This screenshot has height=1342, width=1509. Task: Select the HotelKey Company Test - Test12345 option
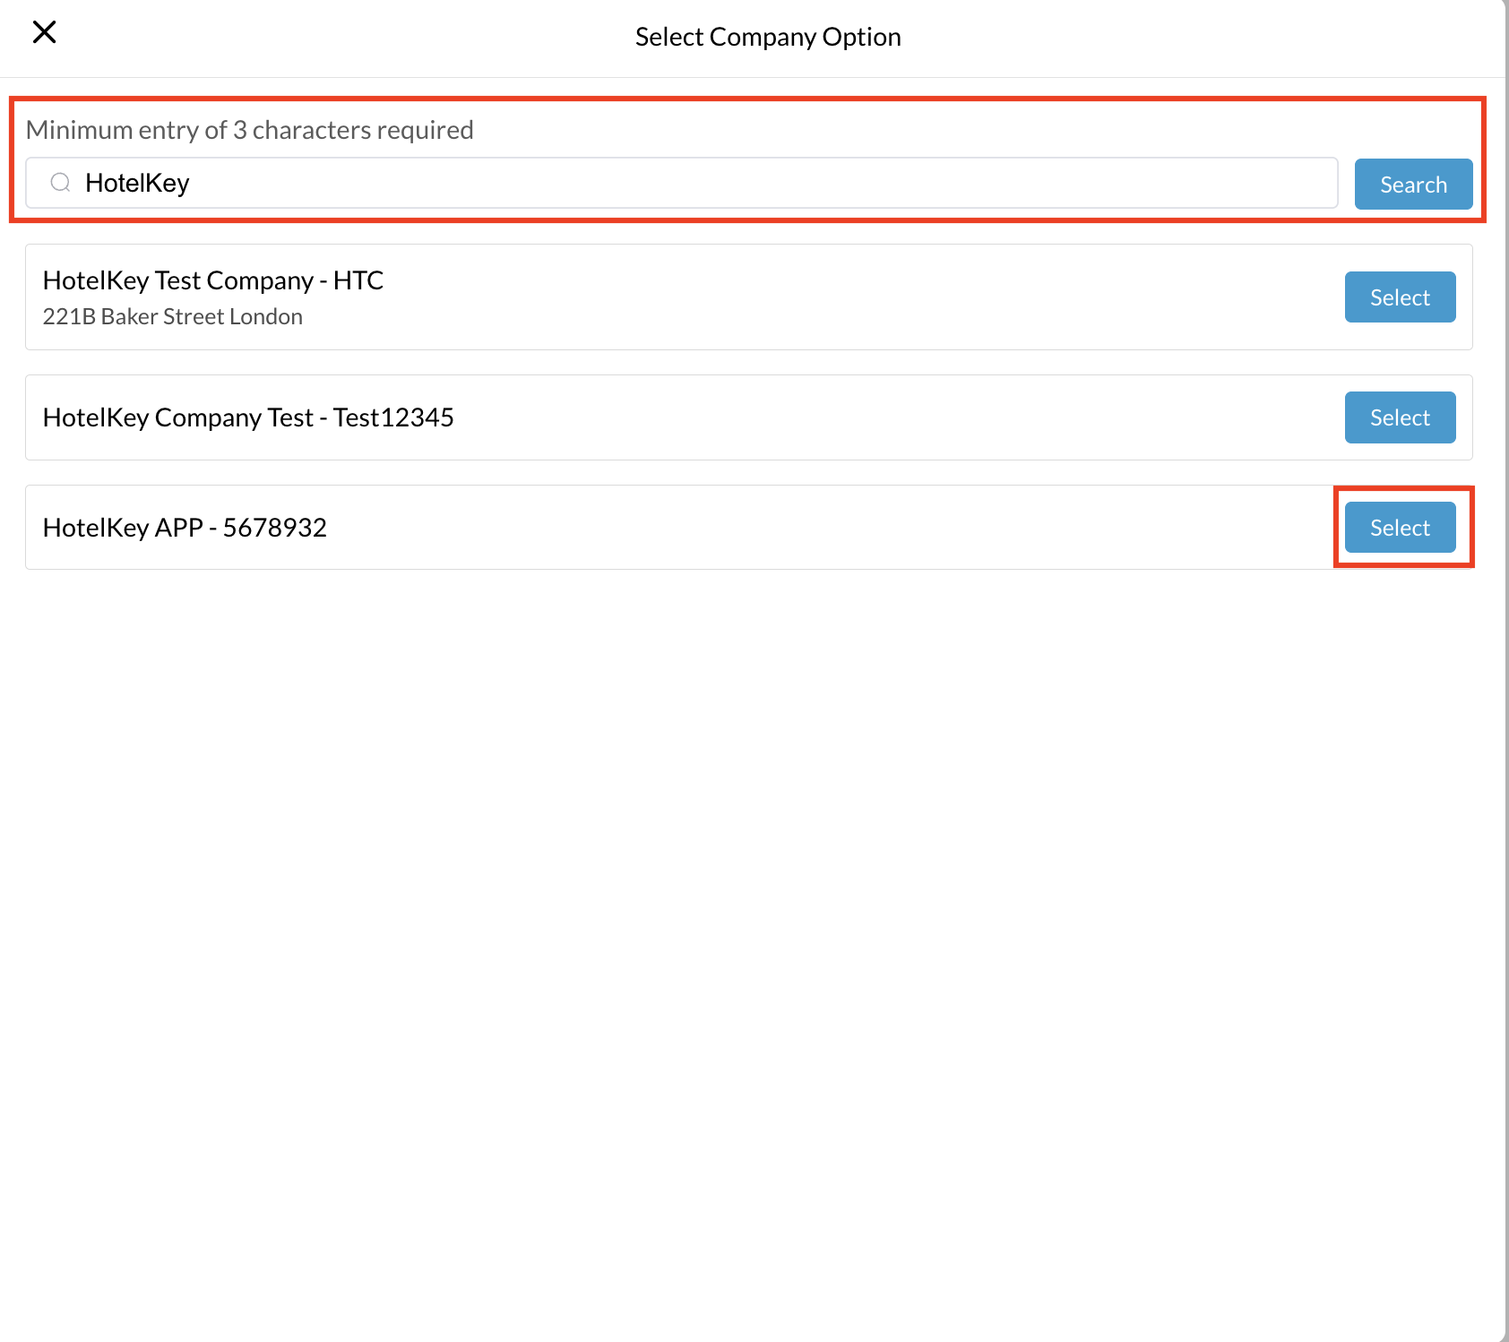tap(1399, 417)
